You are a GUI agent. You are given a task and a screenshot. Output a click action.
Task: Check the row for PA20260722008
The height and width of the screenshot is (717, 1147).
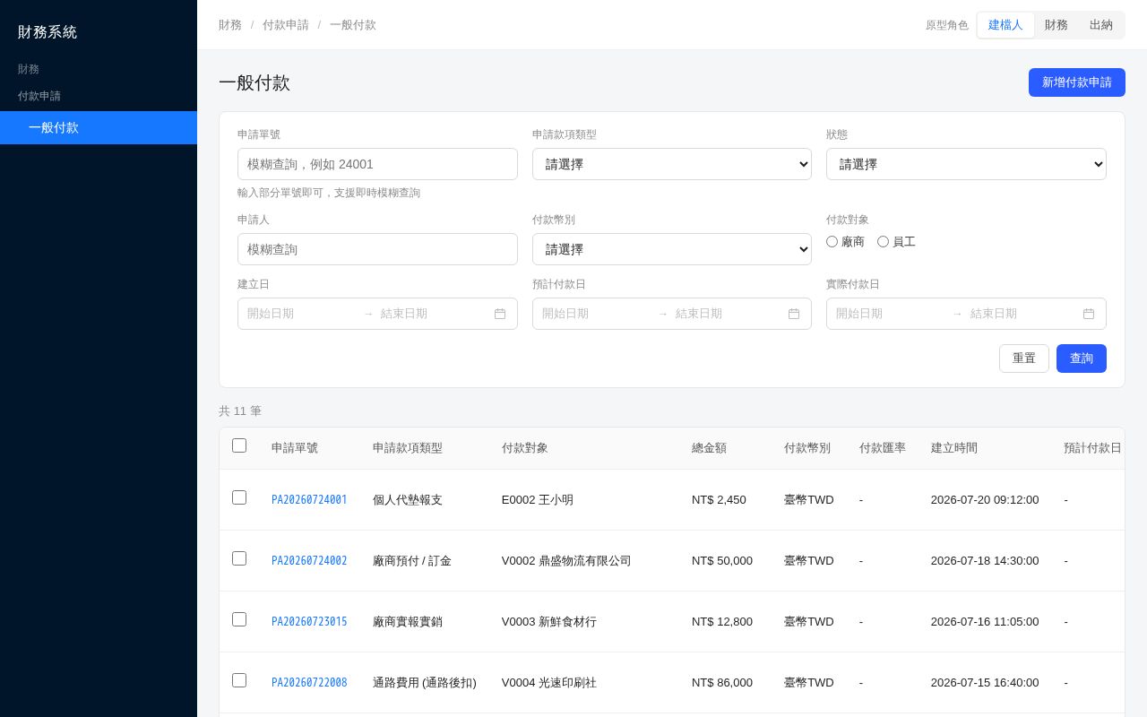coord(239,680)
